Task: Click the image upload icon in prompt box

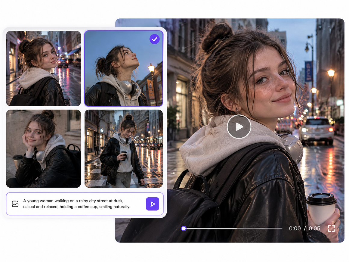Action: 15,204
